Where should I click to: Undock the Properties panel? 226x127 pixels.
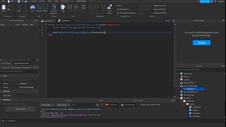click(x=35, y=67)
